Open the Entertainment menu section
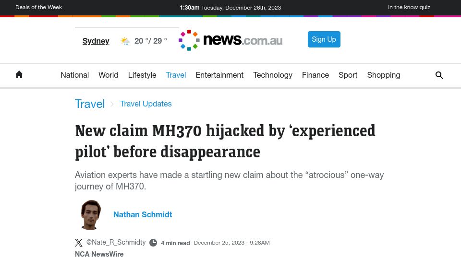 click(x=219, y=75)
